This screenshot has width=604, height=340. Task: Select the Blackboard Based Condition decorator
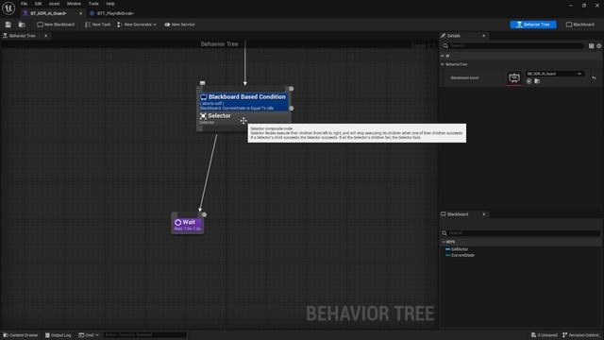pyautogui.click(x=243, y=102)
